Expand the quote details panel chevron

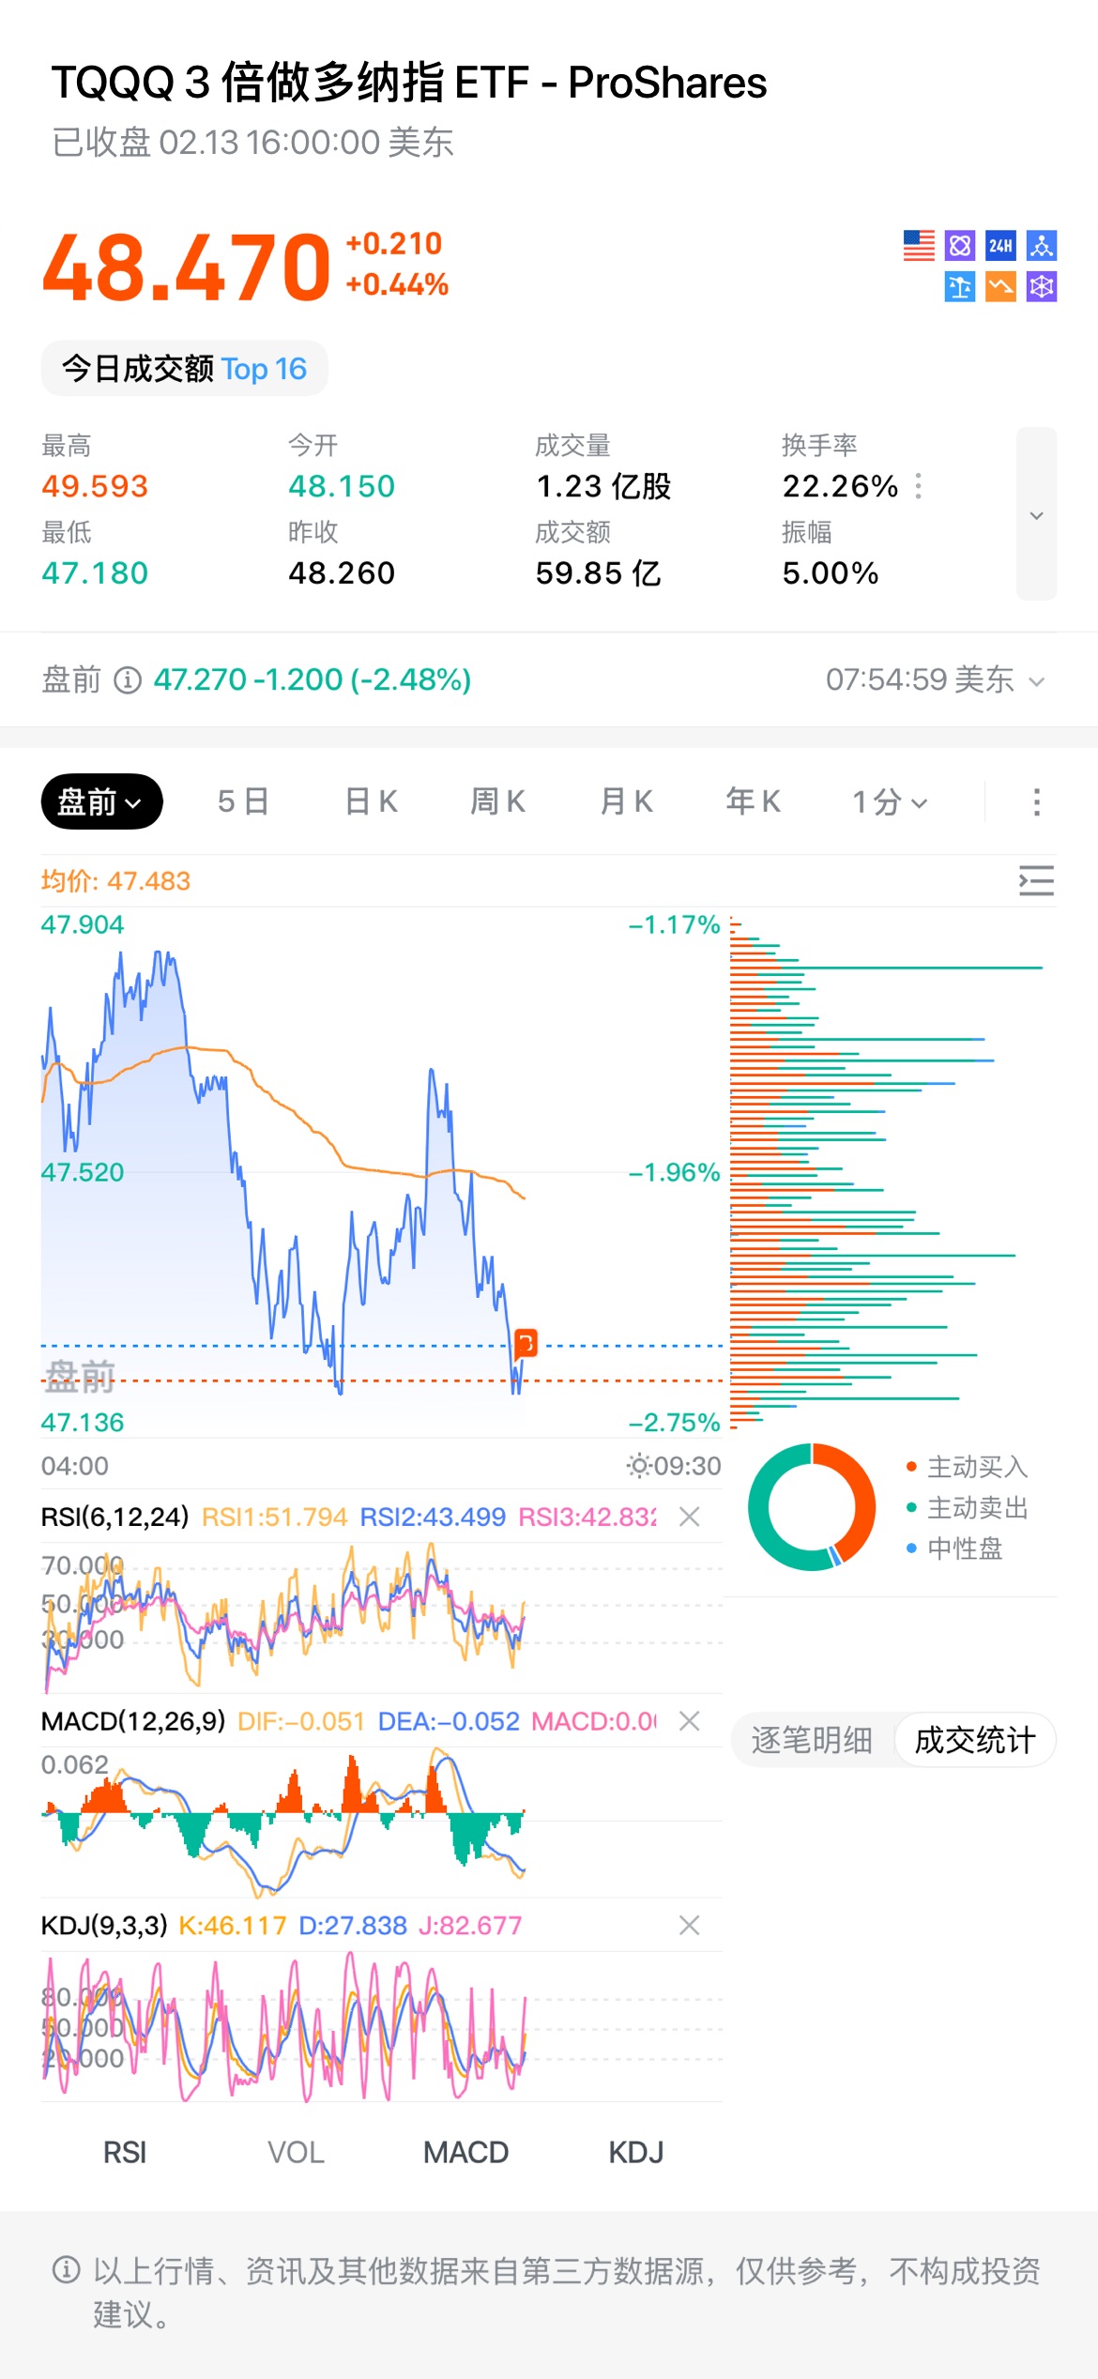point(1036,514)
